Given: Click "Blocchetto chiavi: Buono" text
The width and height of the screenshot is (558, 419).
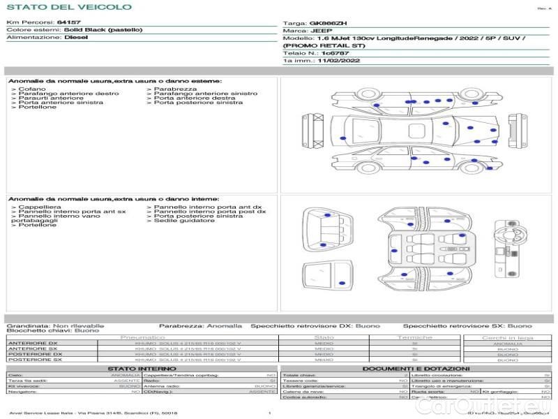Looking at the screenshot, I should (x=53, y=330).
